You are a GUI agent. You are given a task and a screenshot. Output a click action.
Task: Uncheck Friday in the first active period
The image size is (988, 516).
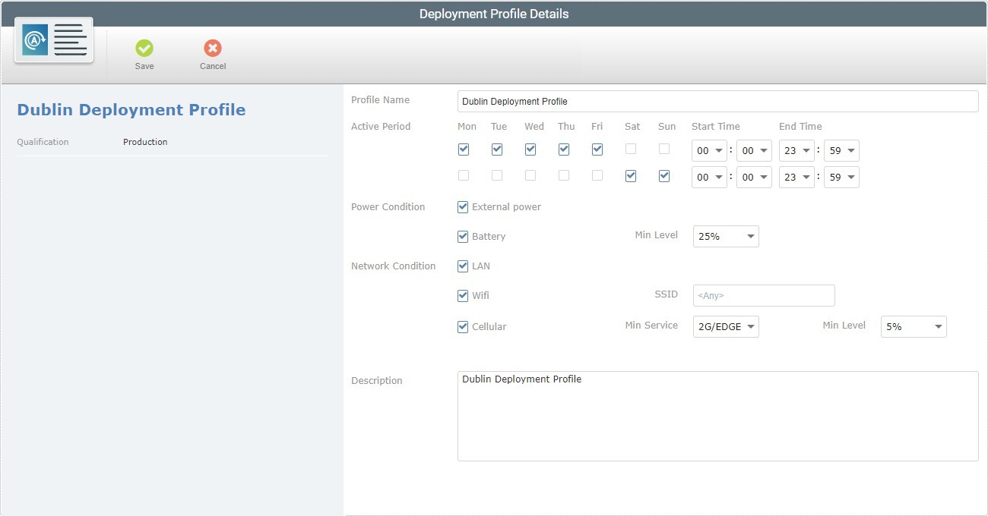597,149
